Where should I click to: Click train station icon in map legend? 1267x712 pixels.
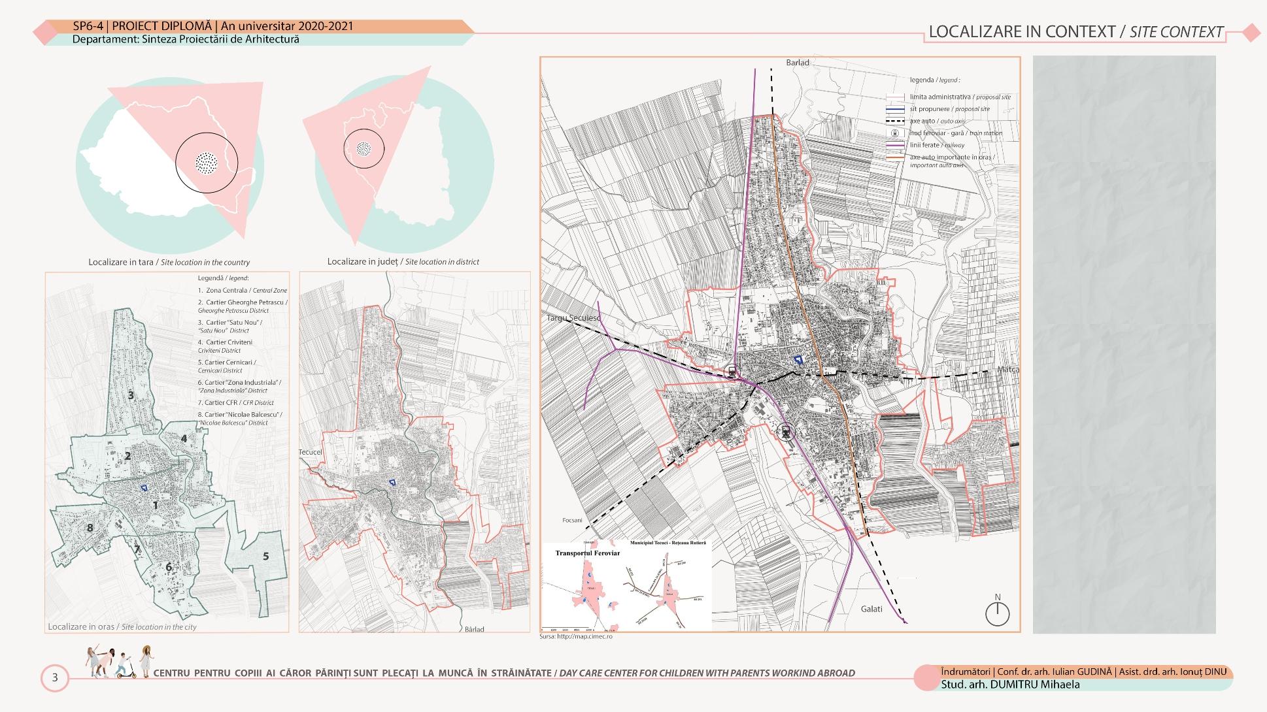[x=895, y=133]
